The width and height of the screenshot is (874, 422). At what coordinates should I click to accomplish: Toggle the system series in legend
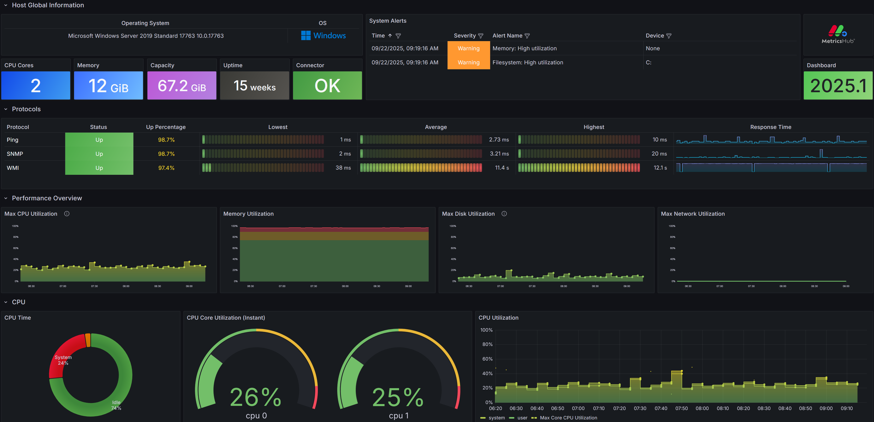(493, 418)
